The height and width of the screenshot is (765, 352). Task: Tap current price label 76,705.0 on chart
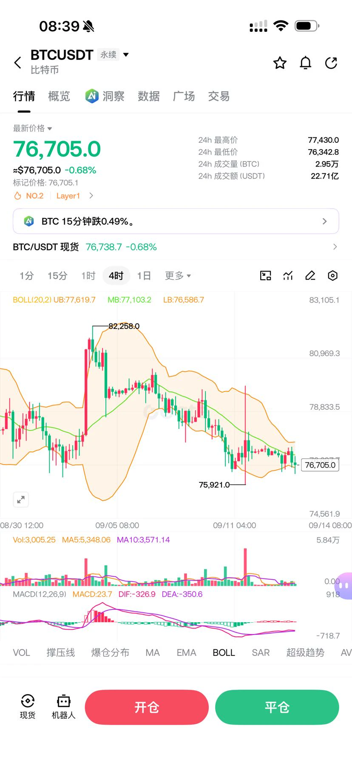[x=320, y=465]
